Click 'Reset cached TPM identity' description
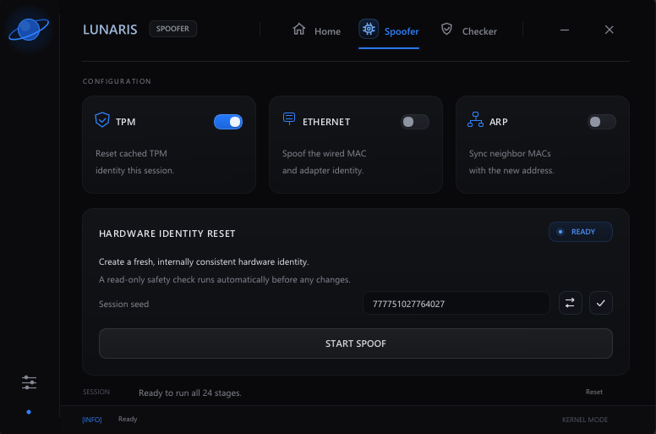 point(134,162)
